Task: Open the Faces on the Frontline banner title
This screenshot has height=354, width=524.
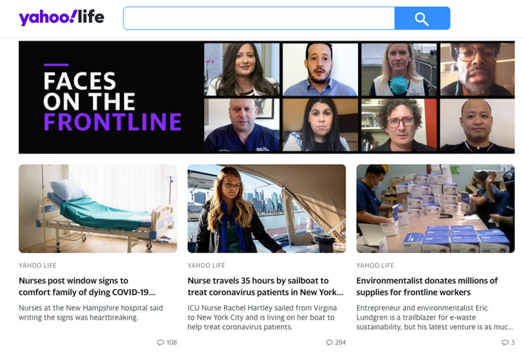Action: point(112,101)
